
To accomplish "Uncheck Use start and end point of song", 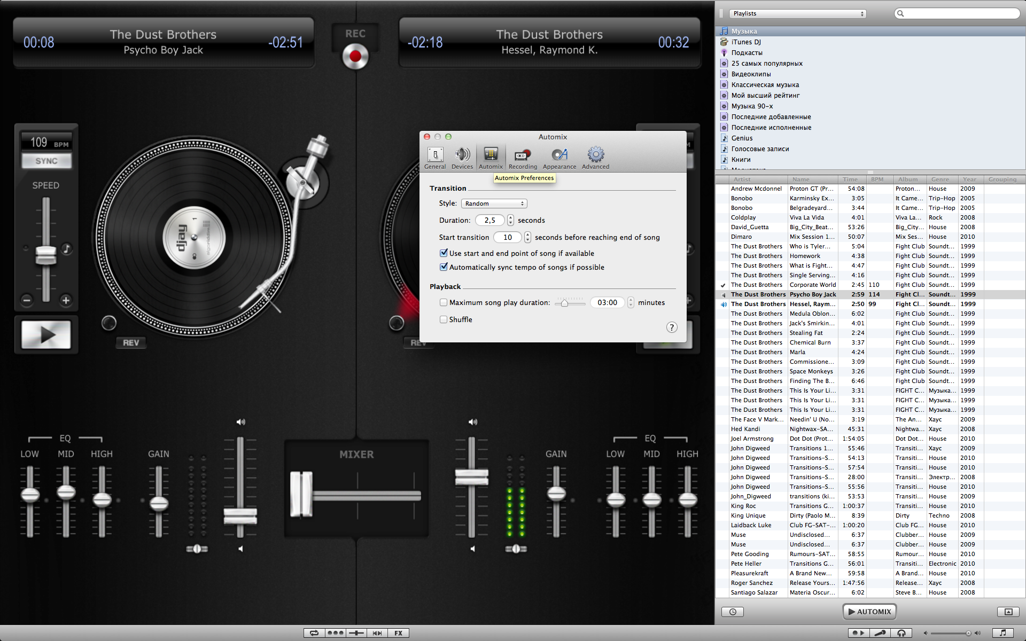I will [x=444, y=253].
